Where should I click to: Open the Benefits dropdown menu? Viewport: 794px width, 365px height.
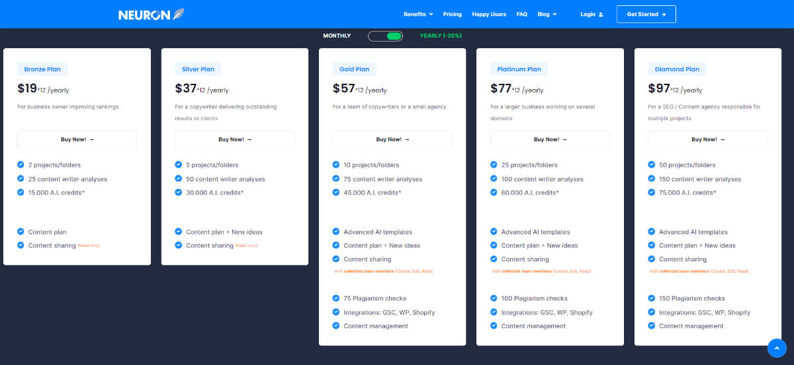click(x=418, y=14)
